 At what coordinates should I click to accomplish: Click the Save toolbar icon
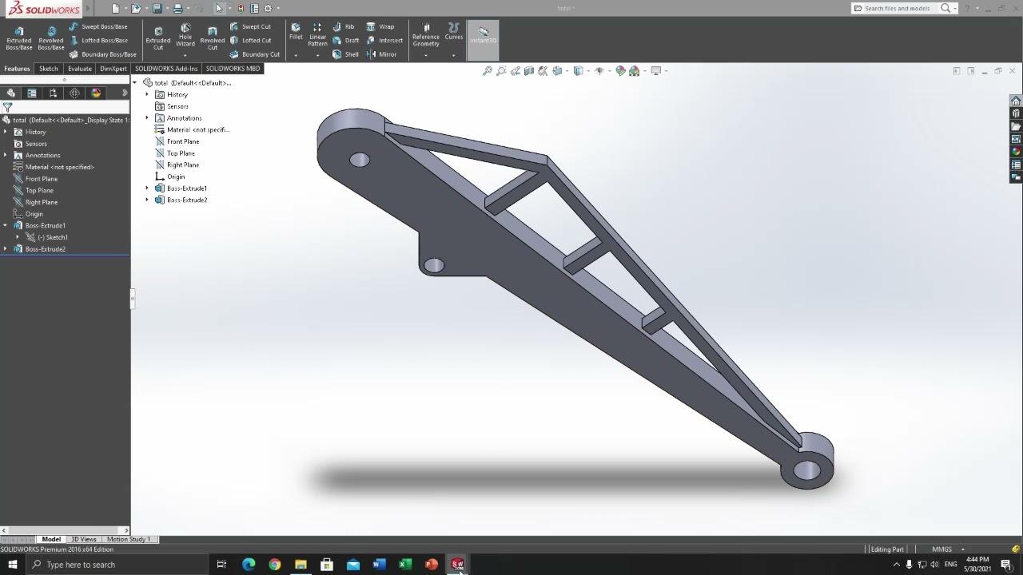[157, 8]
